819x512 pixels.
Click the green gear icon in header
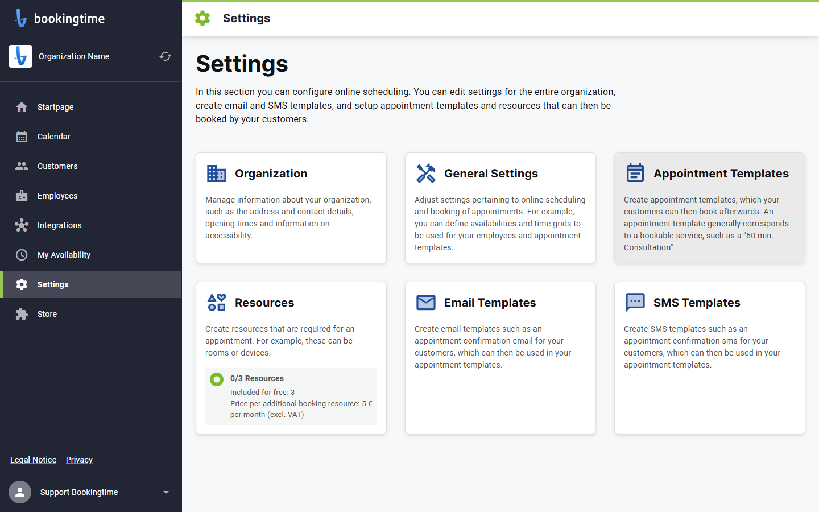click(x=202, y=18)
